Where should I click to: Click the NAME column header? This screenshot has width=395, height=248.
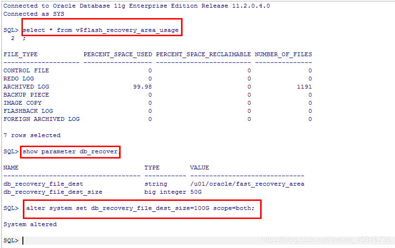[x=11, y=168]
